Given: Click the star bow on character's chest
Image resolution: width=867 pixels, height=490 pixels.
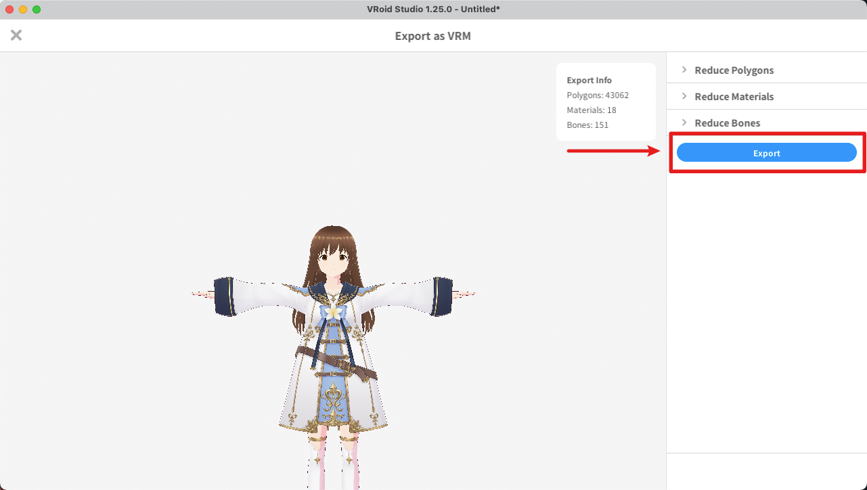Looking at the screenshot, I should 333,312.
